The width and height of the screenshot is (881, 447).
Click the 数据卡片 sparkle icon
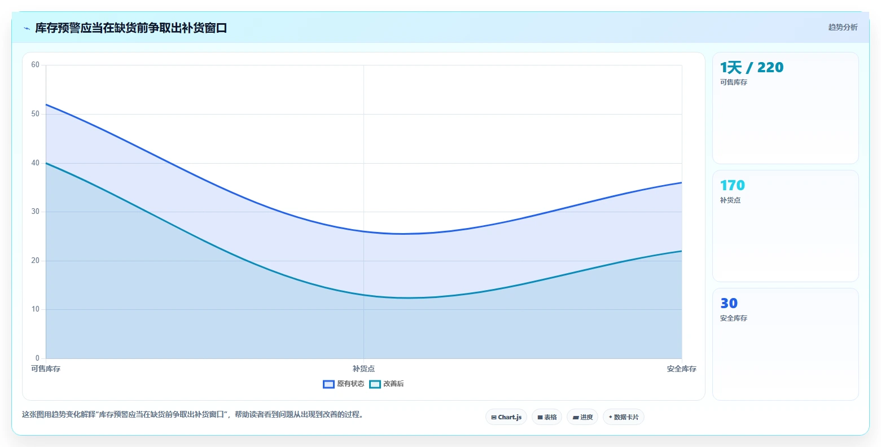point(611,417)
